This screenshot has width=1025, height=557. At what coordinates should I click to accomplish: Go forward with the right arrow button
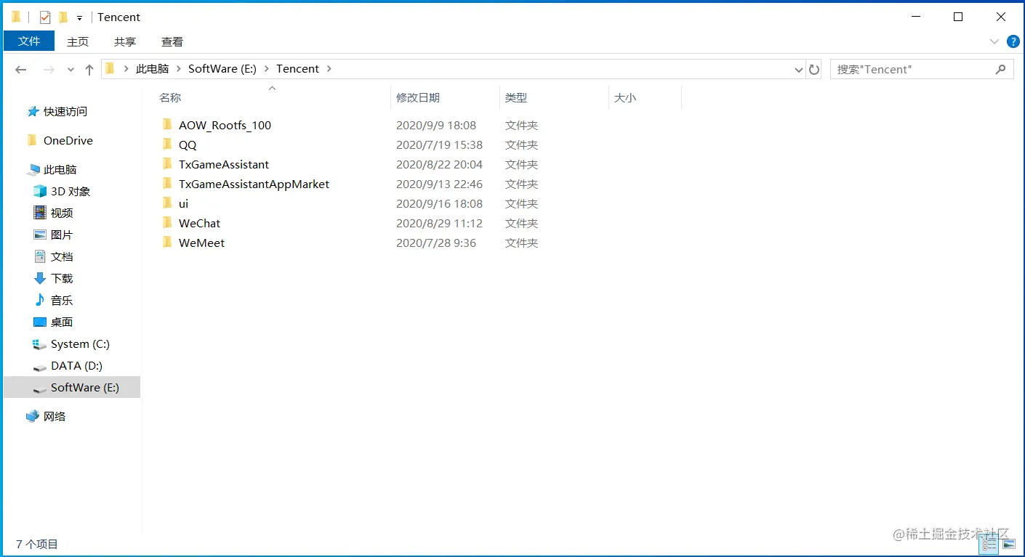(x=49, y=70)
